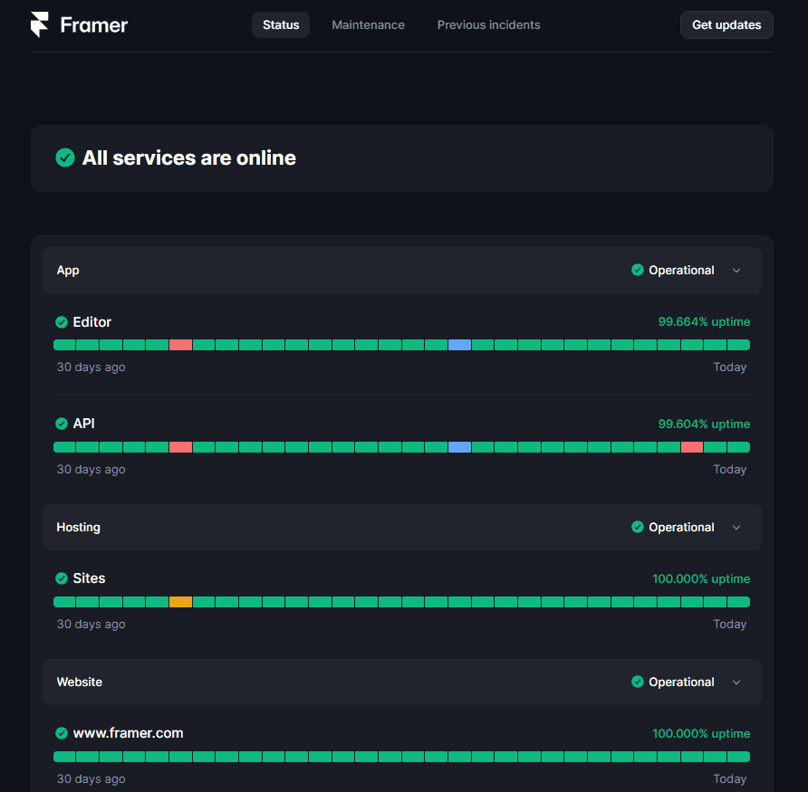
Task: Click the Framer logo icon
Action: click(39, 24)
